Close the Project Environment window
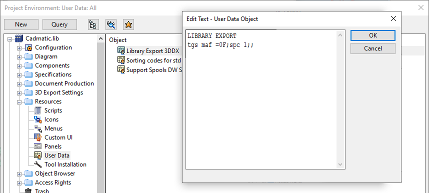The image size is (429, 193). click(x=421, y=7)
